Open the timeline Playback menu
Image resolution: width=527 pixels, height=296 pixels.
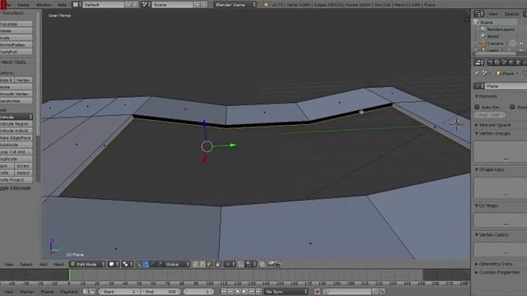tap(68, 292)
